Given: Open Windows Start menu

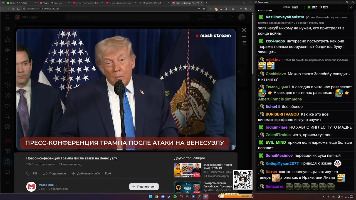Looking at the screenshot, I should pyautogui.click(x=150, y=197).
